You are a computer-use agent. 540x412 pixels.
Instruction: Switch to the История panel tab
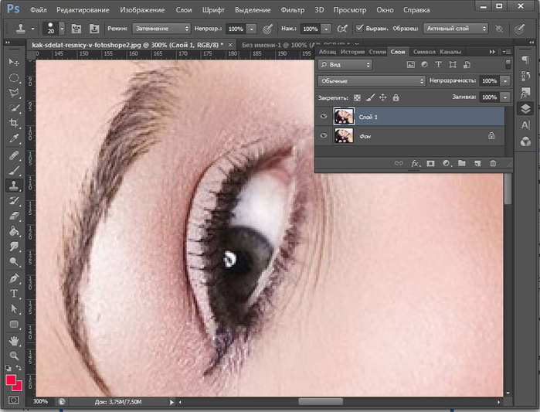tap(352, 52)
